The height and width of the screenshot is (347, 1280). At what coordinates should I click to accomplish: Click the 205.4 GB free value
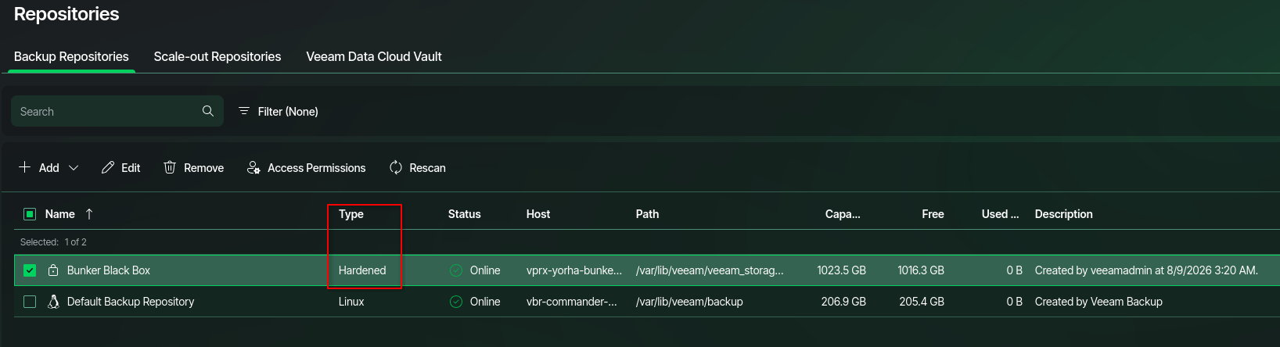922,302
